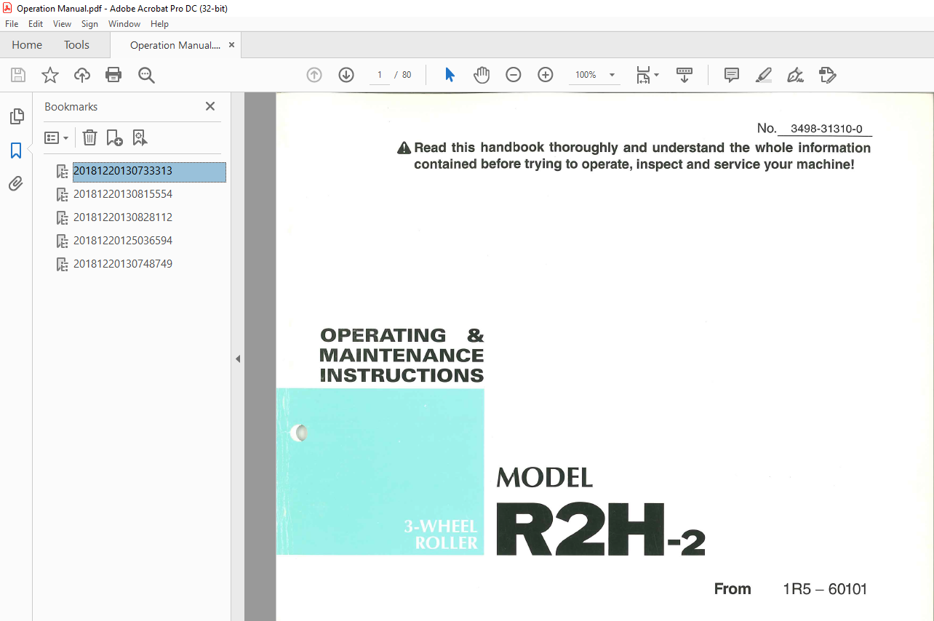Screen dimensions: 934x621
Task: Zoom out with minus icon
Action: 514,75
